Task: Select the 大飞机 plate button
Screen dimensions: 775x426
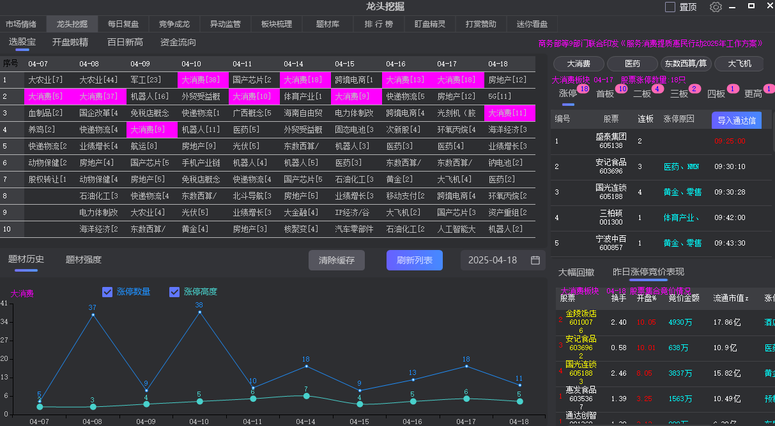Action: 740,64
